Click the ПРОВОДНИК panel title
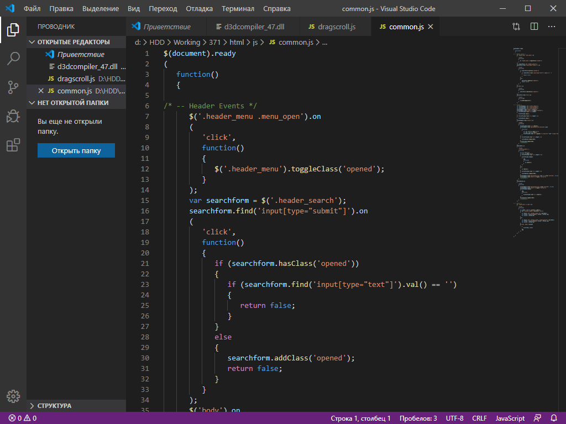 (56, 27)
